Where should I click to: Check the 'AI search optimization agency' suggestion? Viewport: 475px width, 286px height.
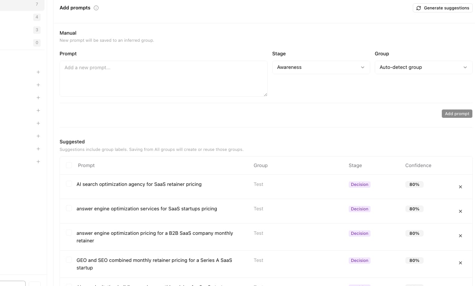[69, 184]
